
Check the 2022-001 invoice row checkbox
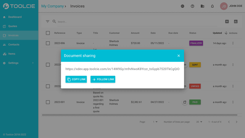[48, 102]
